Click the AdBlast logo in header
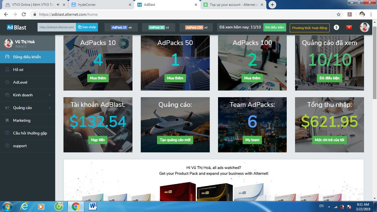The width and height of the screenshot is (377, 212). 17,27
